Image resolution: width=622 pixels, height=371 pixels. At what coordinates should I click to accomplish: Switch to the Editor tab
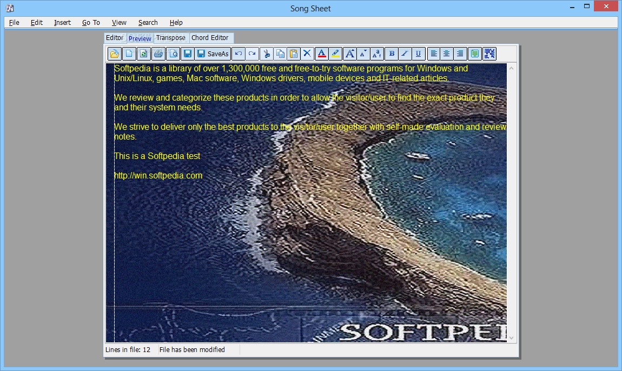[x=115, y=38]
